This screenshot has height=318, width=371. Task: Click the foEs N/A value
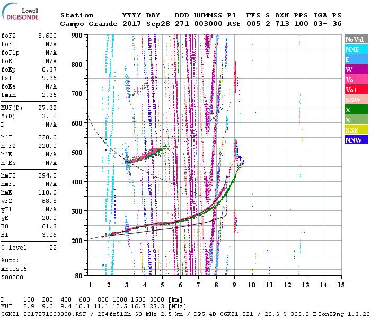point(51,86)
